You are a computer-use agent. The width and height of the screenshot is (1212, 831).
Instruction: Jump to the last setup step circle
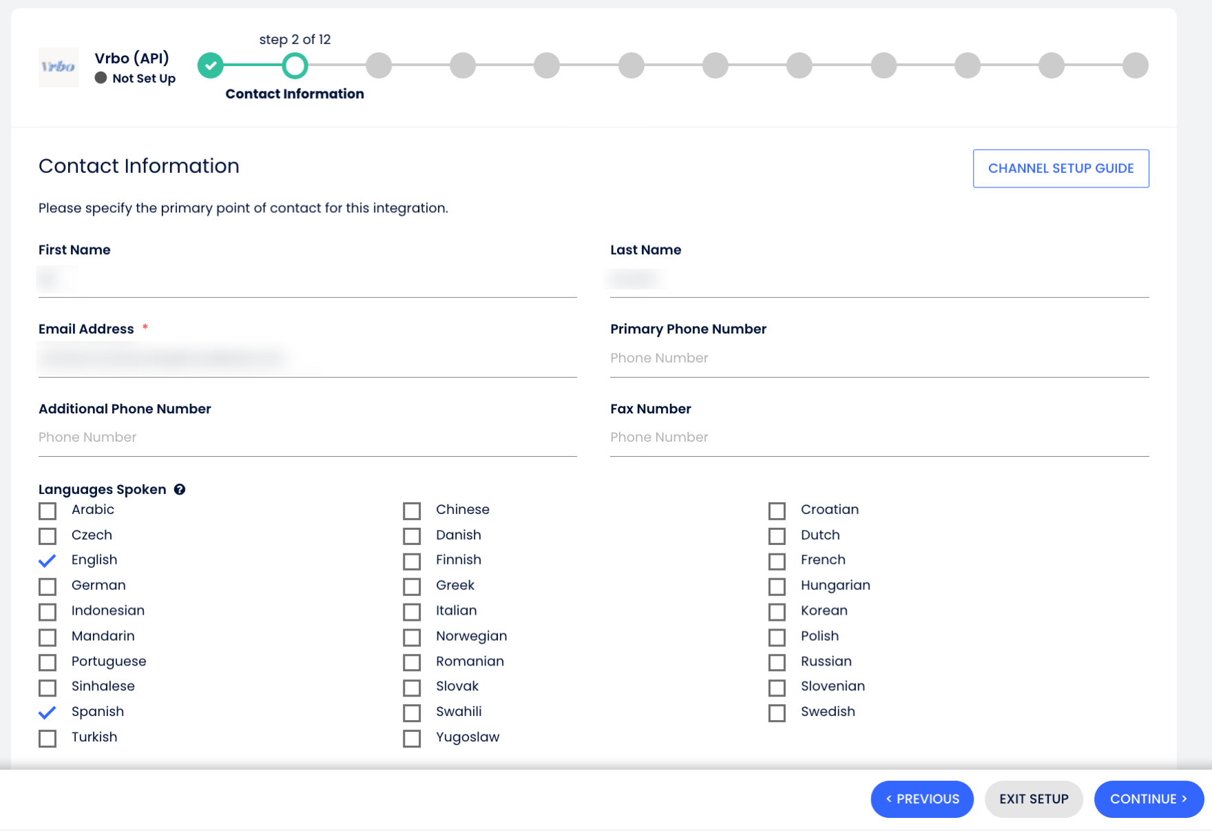pos(1135,65)
